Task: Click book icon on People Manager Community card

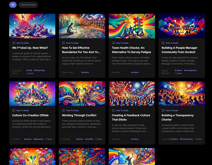Action: point(163,43)
